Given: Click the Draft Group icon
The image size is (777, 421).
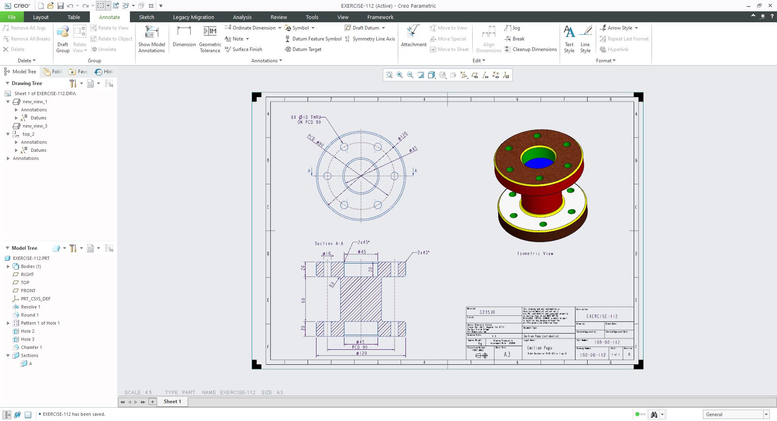Looking at the screenshot, I should [x=63, y=39].
